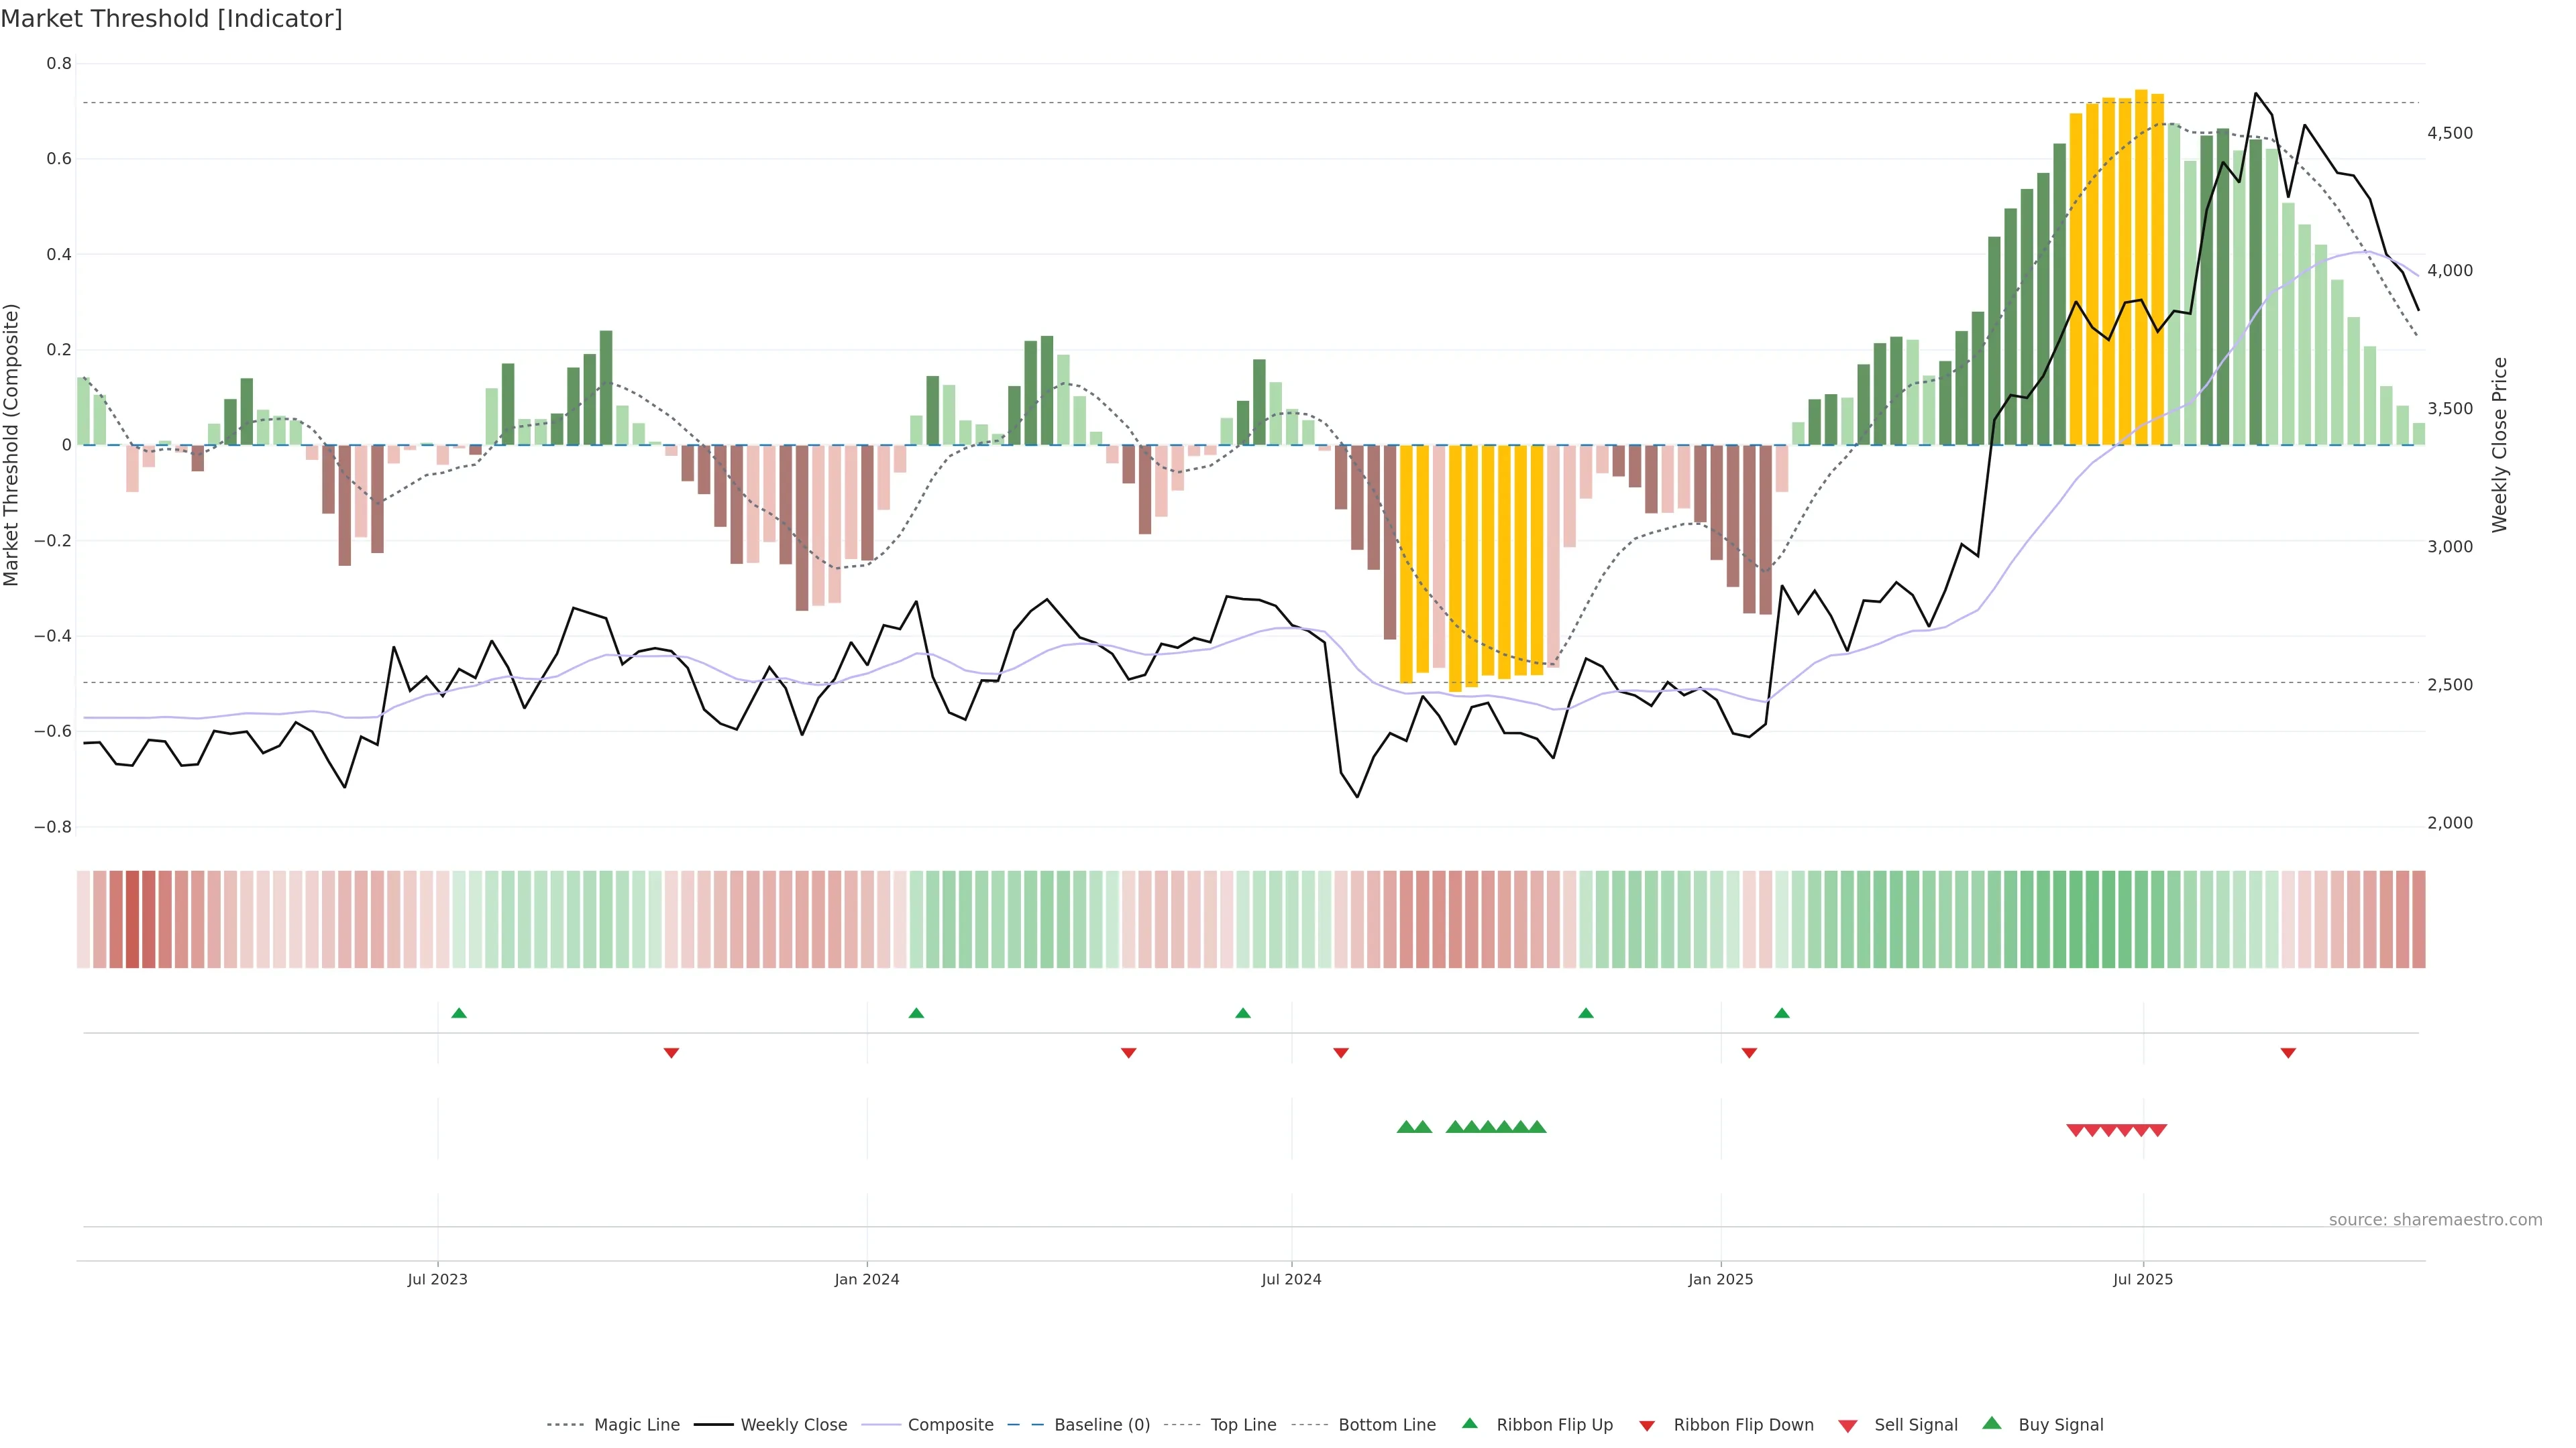Click the Top Line legend item
2576x1448 pixels.
click(x=1243, y=1425)
